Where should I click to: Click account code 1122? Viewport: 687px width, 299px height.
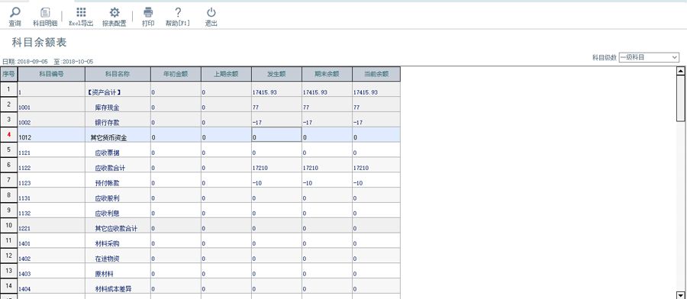24,168
